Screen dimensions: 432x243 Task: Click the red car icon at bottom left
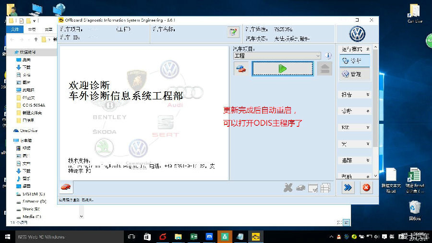pyautogui.click(x=66, y=187)
